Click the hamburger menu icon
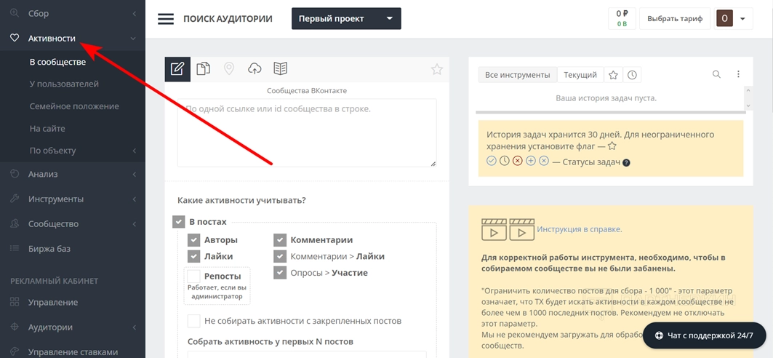The width and height of the screenshot is (773, 358). pyautogui.click(x=166, y=19)
